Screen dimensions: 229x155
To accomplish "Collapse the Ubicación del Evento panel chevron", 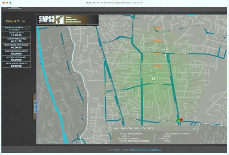I will click(x=194, y=129).
